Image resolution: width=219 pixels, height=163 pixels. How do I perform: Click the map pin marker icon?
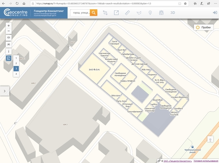point(150,13)
